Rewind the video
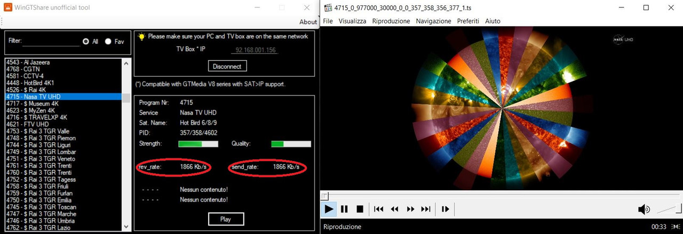The width and height of the screenshot is (683, 234). pos(394,209)
